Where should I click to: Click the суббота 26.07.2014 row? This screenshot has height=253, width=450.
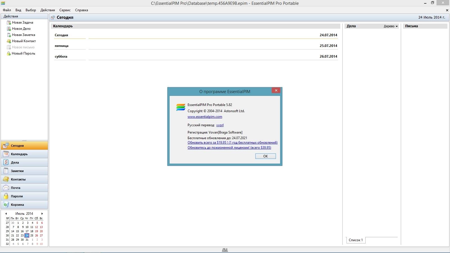point(196,57)
